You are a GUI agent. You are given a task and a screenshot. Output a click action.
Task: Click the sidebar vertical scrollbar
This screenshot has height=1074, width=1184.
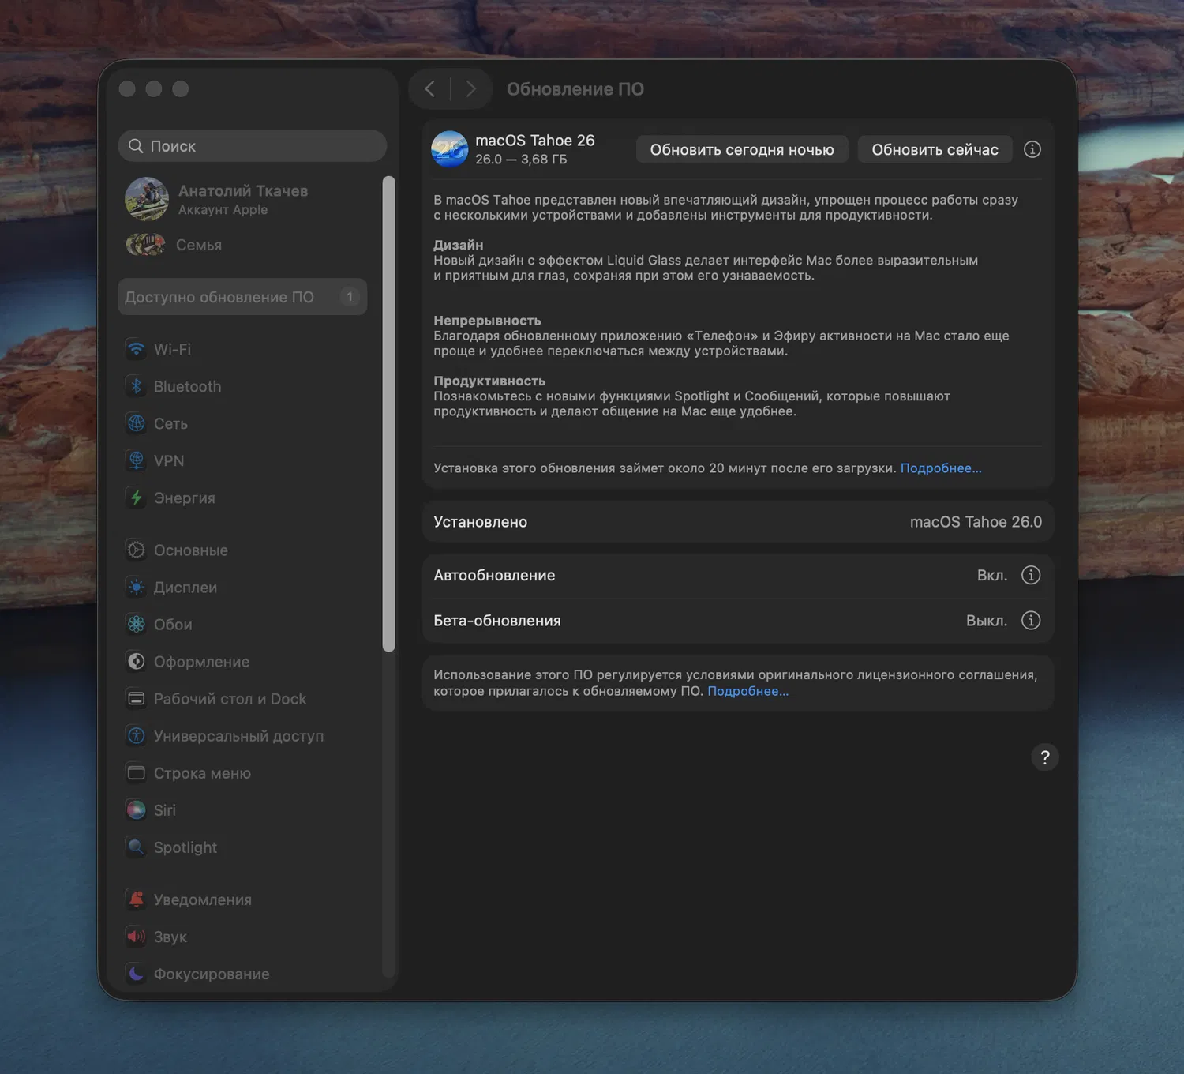coord(388,414)
